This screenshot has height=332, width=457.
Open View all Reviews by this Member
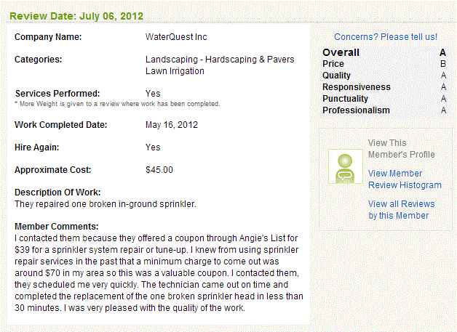[x=401, y=210]
